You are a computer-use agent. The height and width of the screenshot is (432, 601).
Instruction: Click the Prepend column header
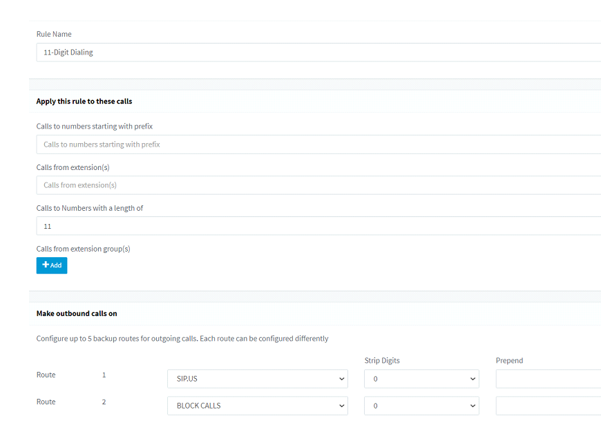pyautogui.click(x=509, y=360)
